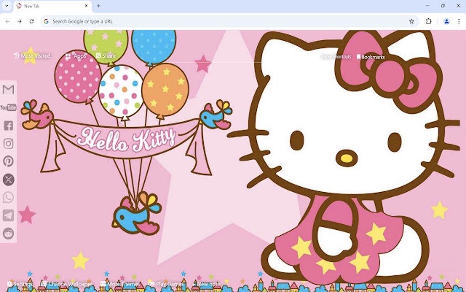Open Reddit from the sidebar

pyautogui.click(x=8, y=233)
